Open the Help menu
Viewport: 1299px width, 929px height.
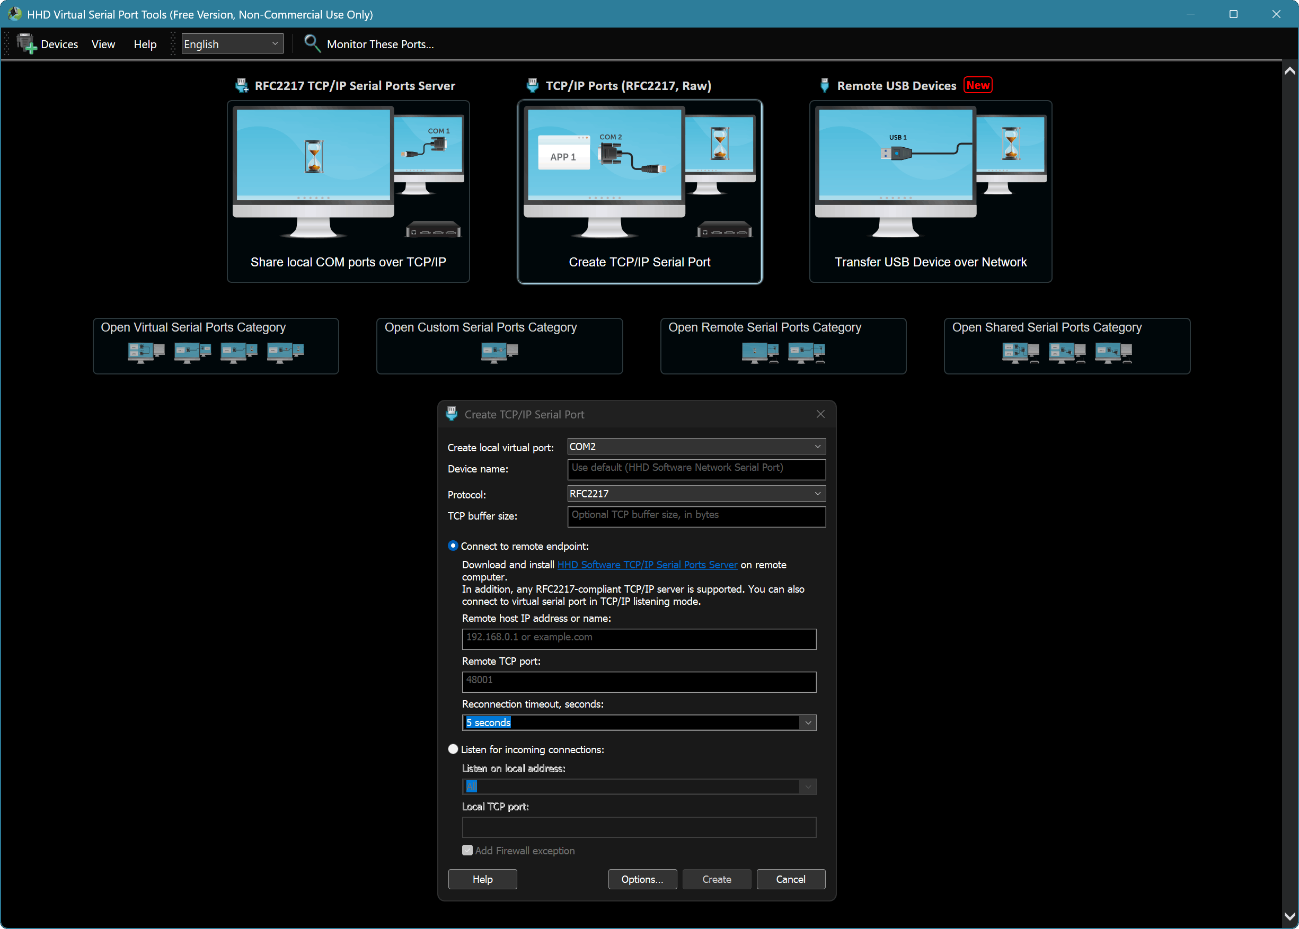point(145,43)
